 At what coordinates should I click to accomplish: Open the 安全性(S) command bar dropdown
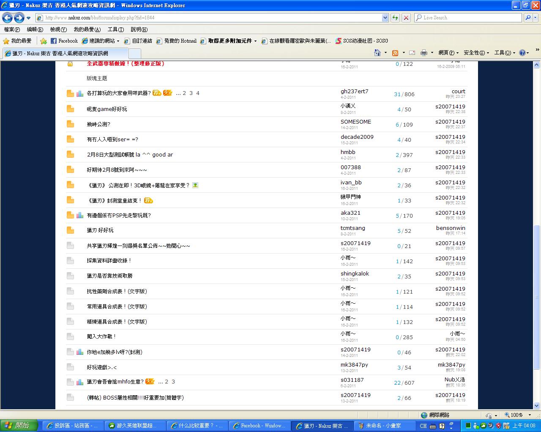point(476,53)
